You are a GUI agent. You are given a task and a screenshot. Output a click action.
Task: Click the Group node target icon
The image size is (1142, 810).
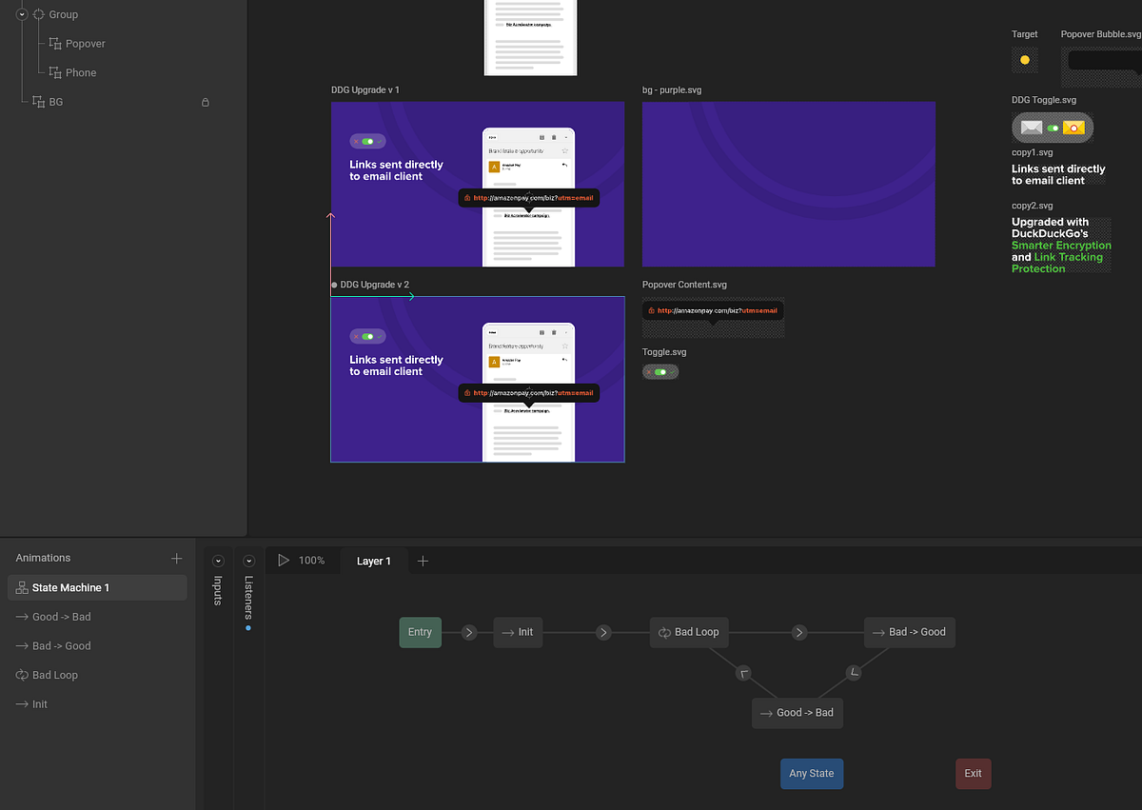(x=38, y=14)
